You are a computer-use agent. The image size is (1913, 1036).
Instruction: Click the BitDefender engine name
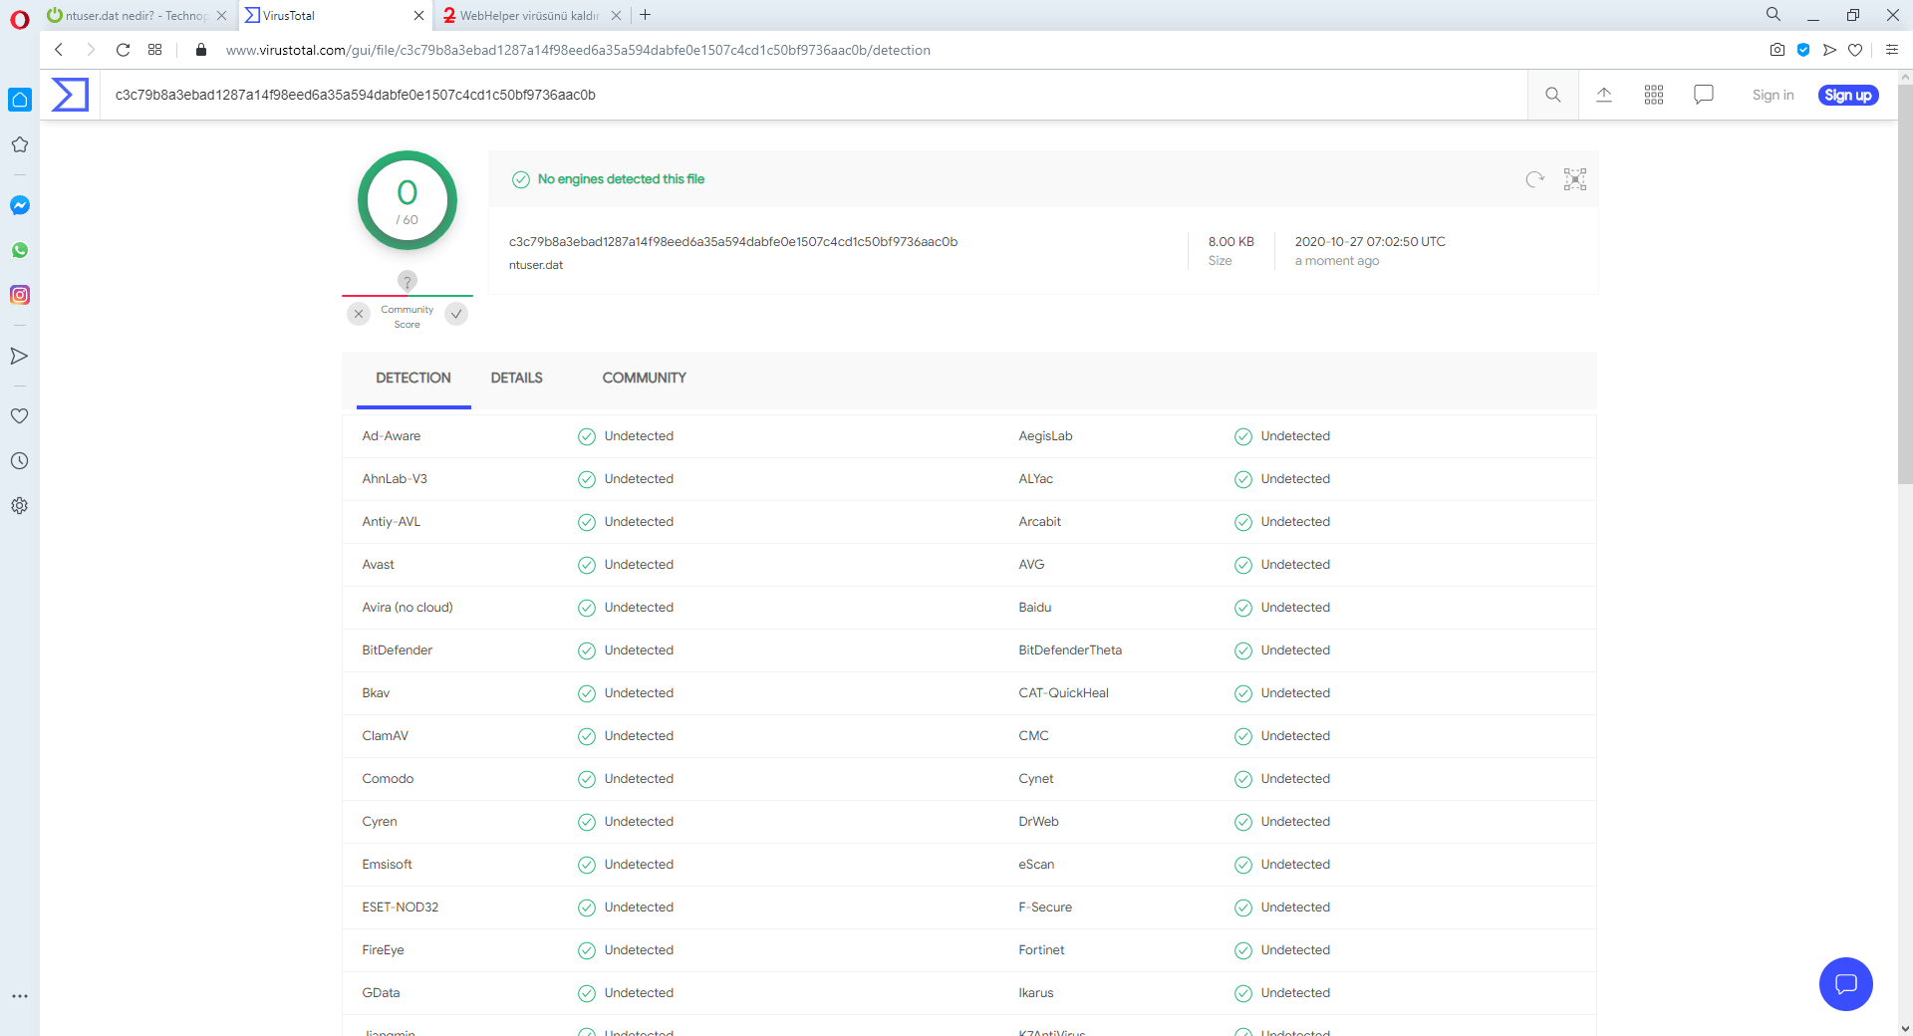pos(398,650)
